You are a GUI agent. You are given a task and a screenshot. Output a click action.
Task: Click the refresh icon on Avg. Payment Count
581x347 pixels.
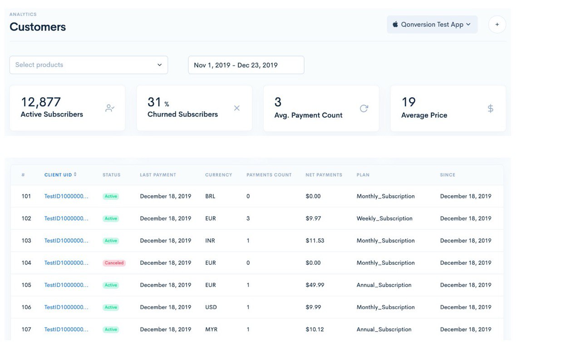point(363,108)
